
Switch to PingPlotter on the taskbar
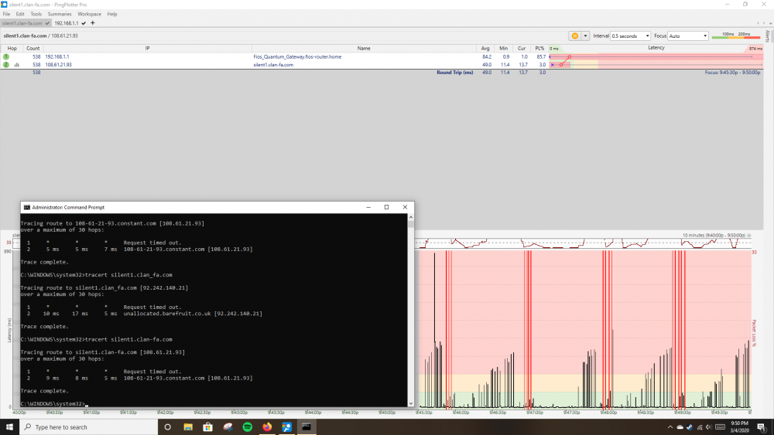tap(287, 427)
